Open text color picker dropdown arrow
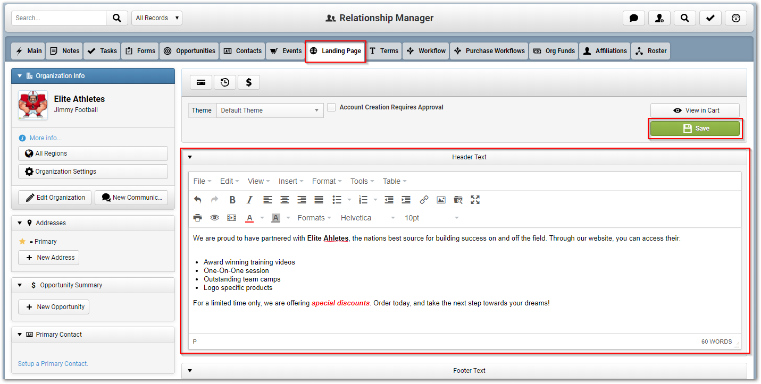The width and height of the screenshot is (761, 384). 262,218
